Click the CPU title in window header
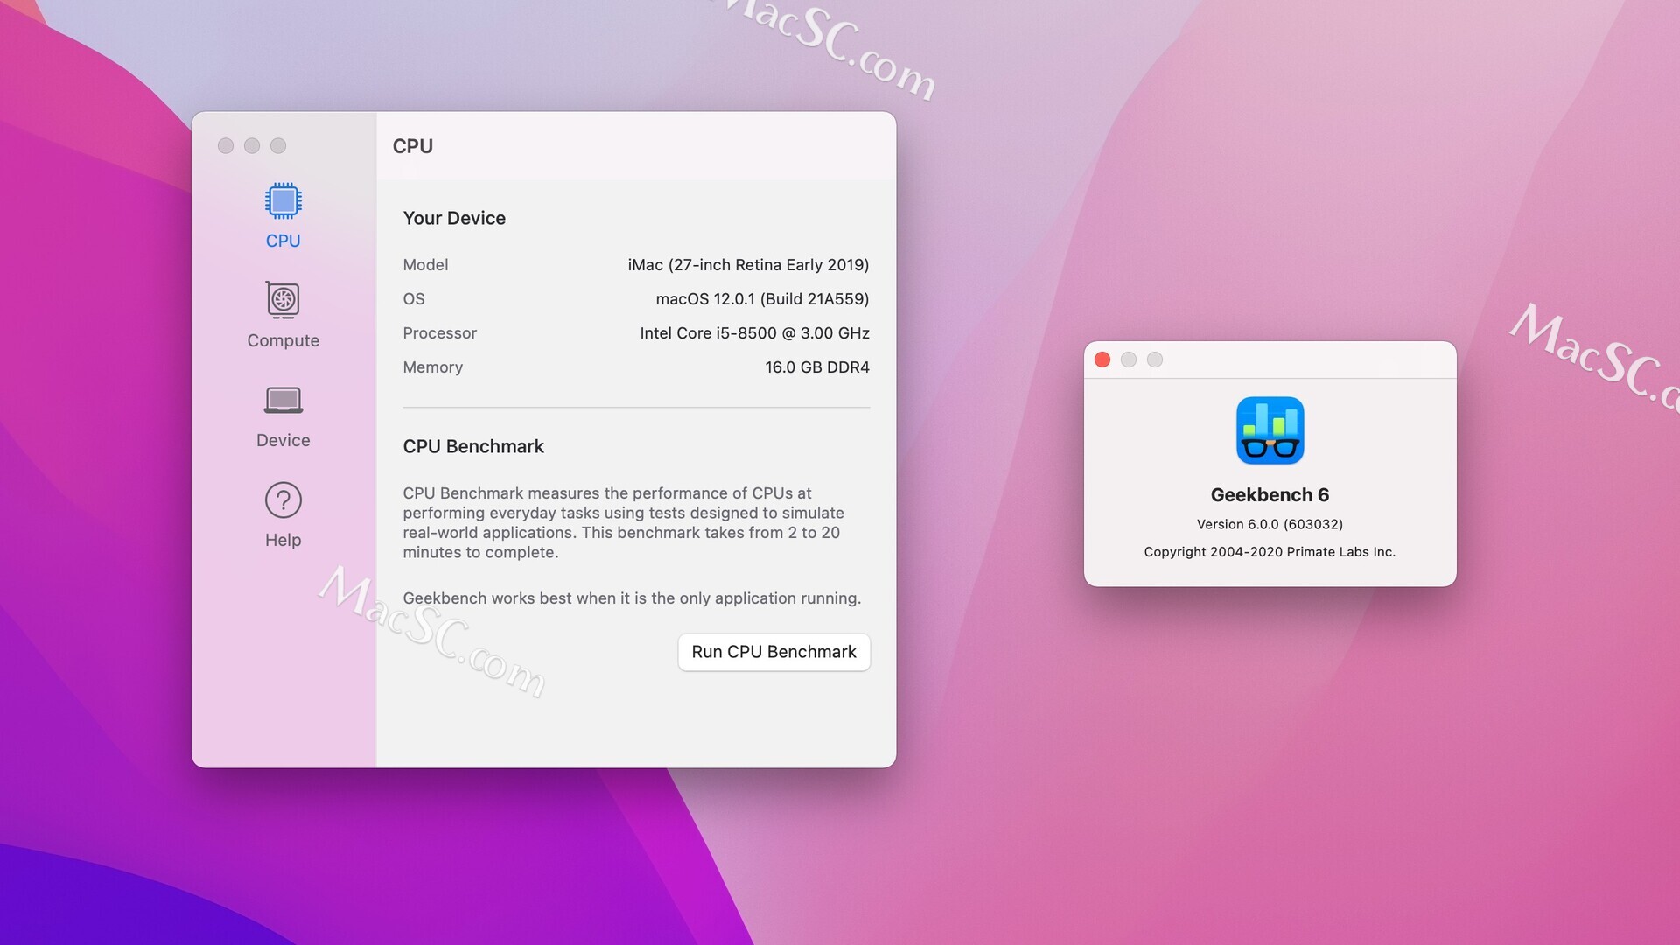Screen dimensions: 1680x945 (x=412, y=146)
